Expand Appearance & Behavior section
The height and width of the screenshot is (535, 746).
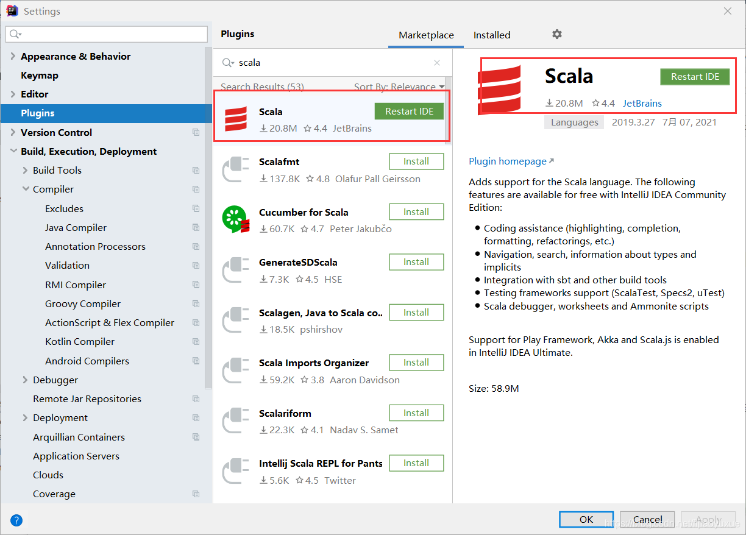coord(13,56)
